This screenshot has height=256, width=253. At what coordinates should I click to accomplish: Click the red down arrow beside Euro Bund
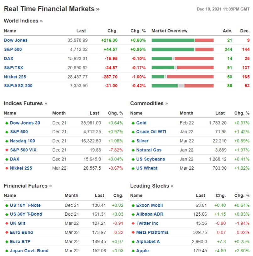pos(7,233)
